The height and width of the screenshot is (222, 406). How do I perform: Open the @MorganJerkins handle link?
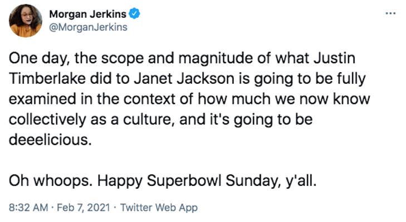pyautogui.click(x=89, y=27)
